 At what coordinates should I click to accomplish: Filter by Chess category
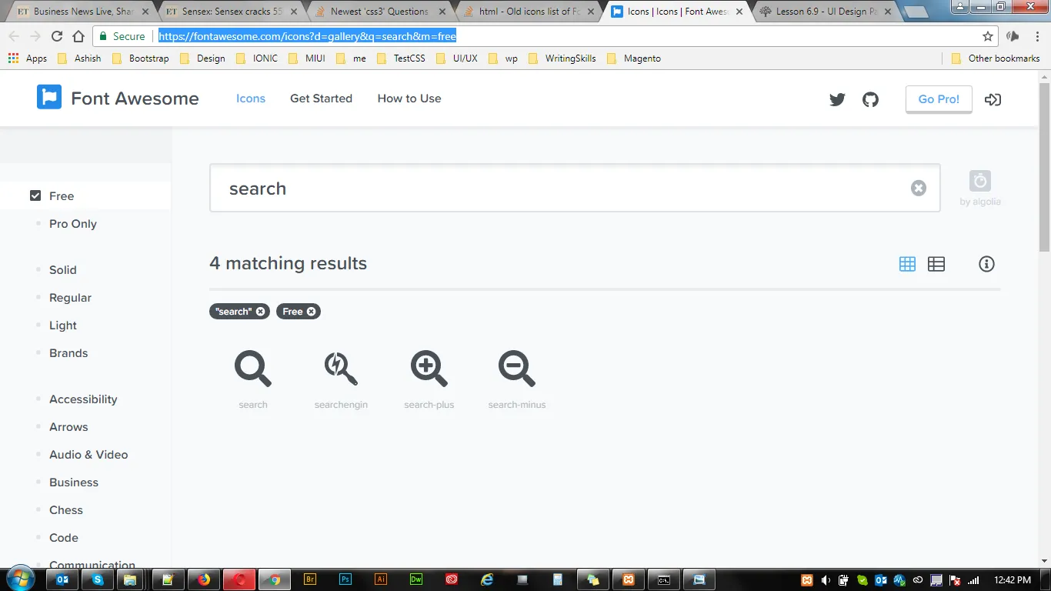[x=66, y=510]
